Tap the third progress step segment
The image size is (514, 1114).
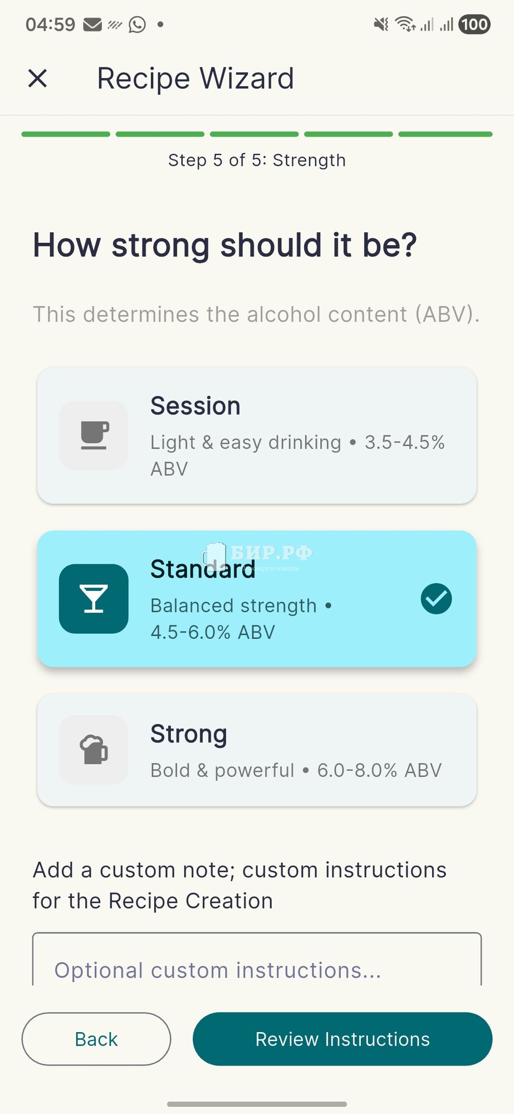(254, 134)
